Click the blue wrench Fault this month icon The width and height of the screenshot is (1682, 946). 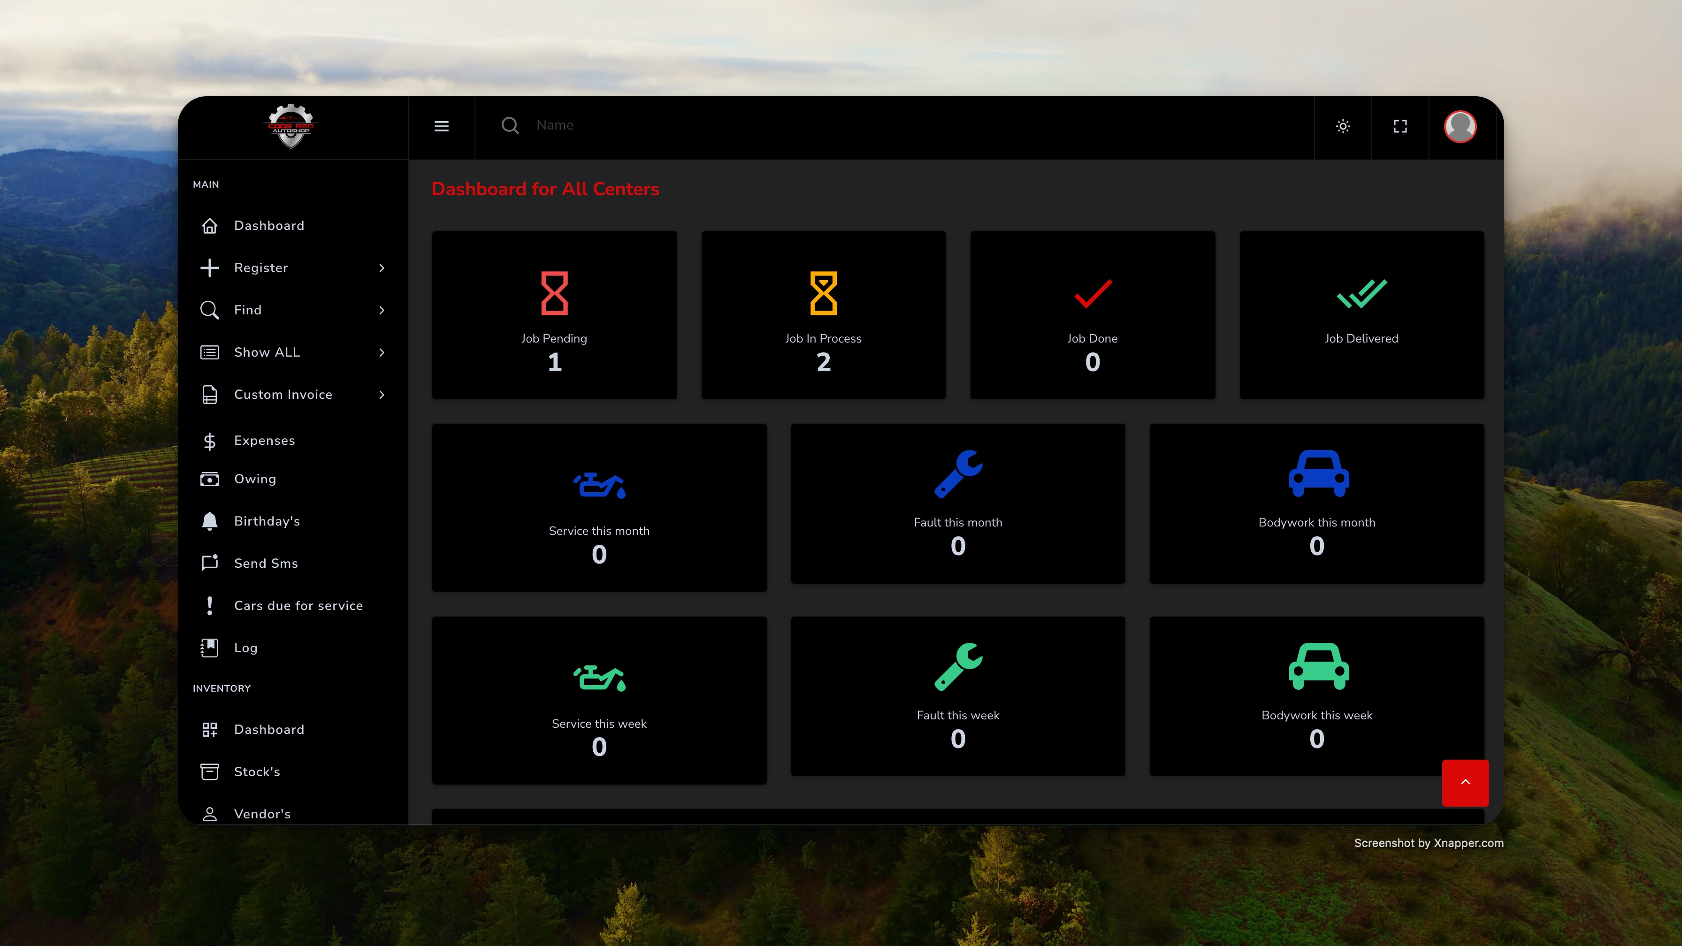[958, 474]
